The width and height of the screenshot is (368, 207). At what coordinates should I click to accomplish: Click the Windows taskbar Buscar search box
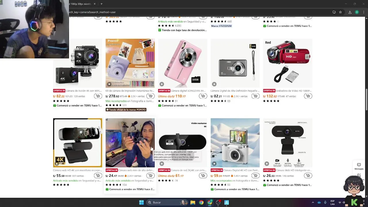pos(167,202)
